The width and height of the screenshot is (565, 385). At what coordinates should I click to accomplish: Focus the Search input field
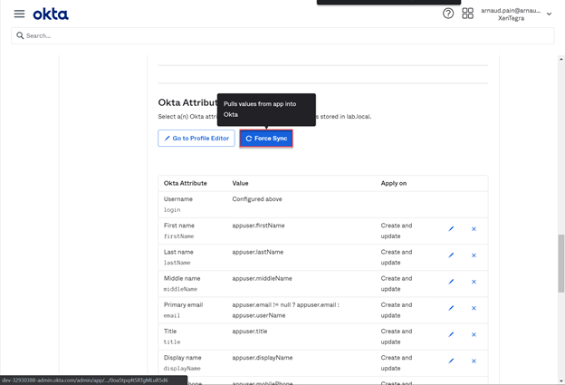(x=282, y=35)
